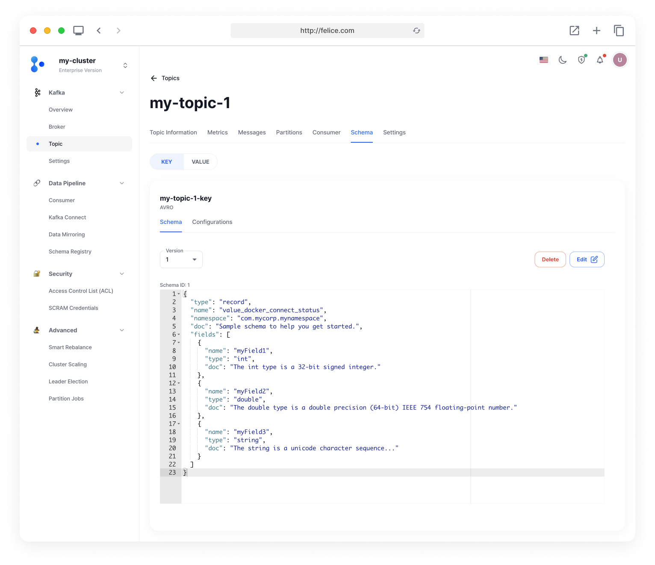Switch to the Messages tab

[x=252, y=132]
